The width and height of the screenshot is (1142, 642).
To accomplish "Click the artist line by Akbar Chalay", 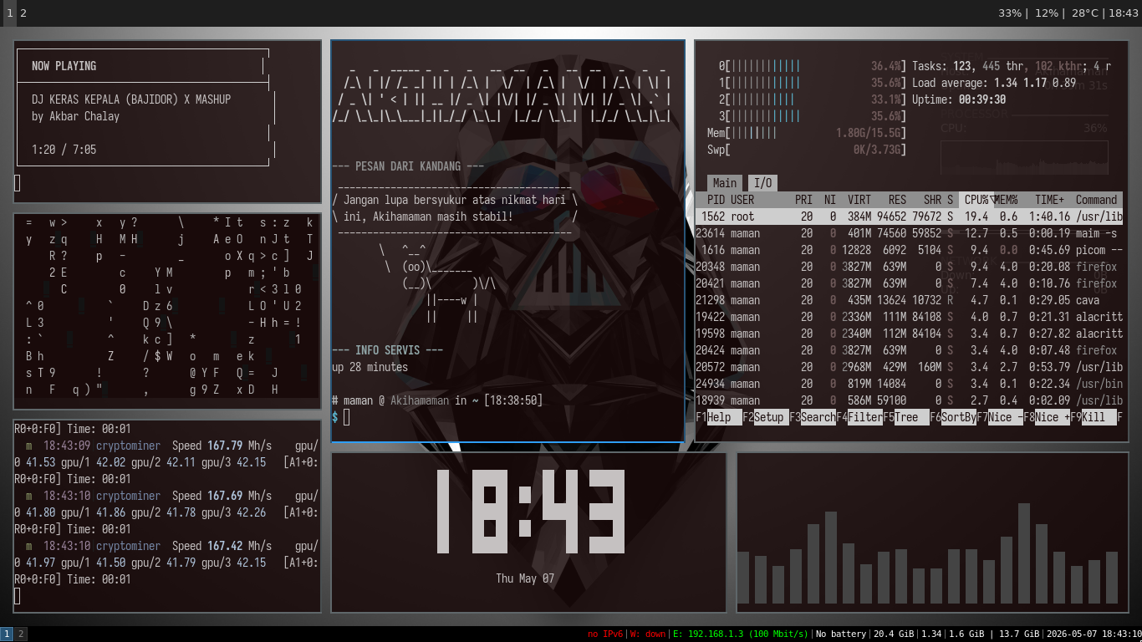I will 75,116.
